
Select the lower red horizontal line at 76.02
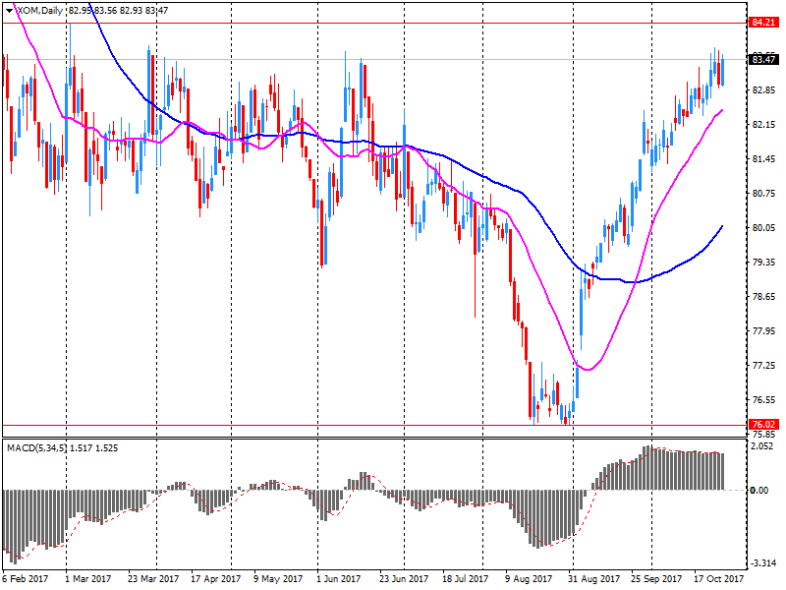tap(375, 425)
